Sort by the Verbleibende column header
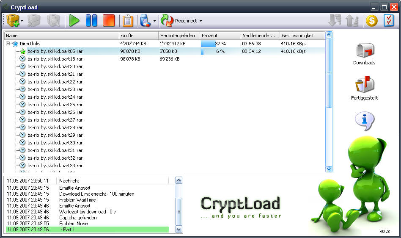This screenshot has width=401, height=238. (x=260, y=36)
